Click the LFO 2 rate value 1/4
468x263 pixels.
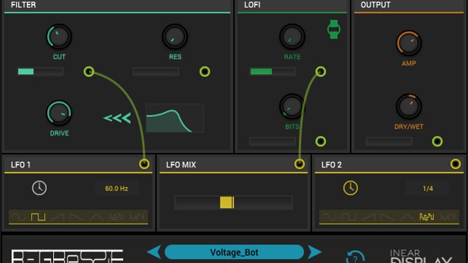(428, 189)
